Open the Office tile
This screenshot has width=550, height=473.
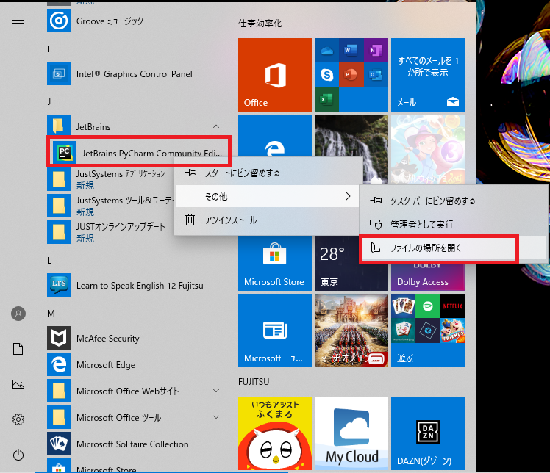275,75
